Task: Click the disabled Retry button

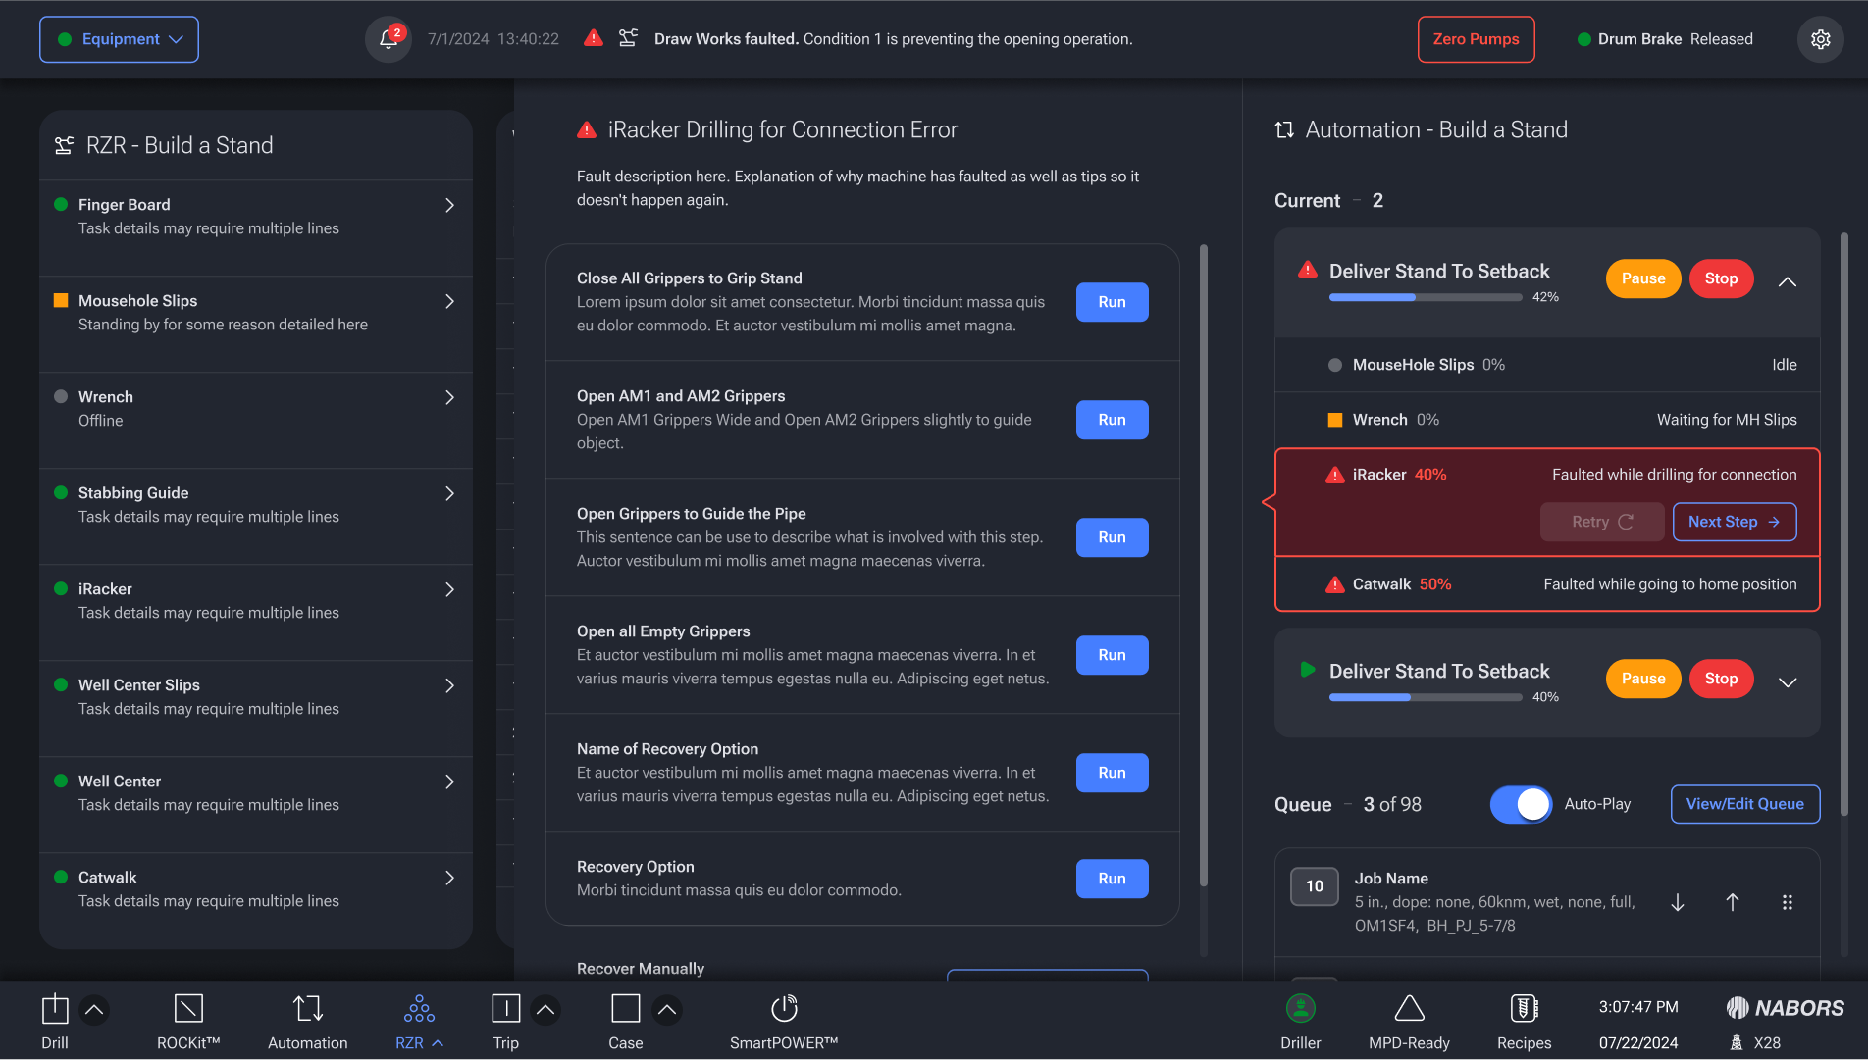Action: 1602,522
